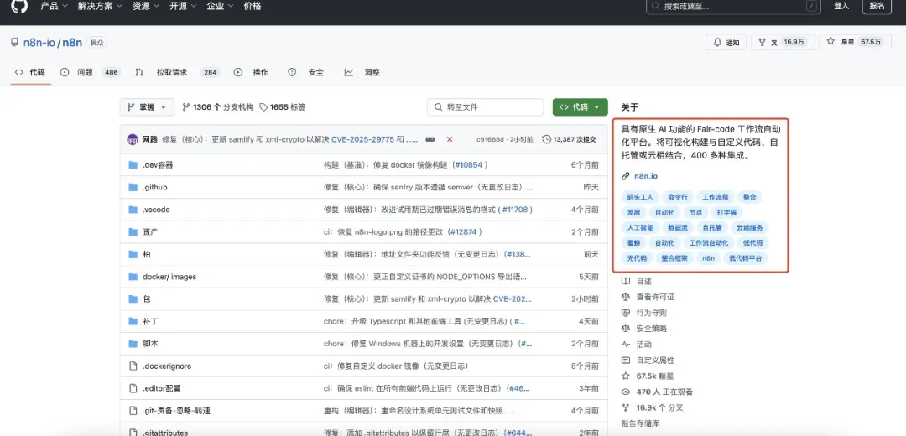Open the 拉取请求 tab

click(x=177, y=72)
